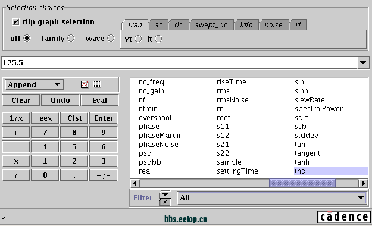Open the Append mode dropdown
372x226 pixels.
[x=34, y=84]
